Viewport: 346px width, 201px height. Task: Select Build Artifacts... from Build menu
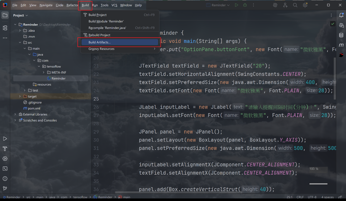click(100, 42)
